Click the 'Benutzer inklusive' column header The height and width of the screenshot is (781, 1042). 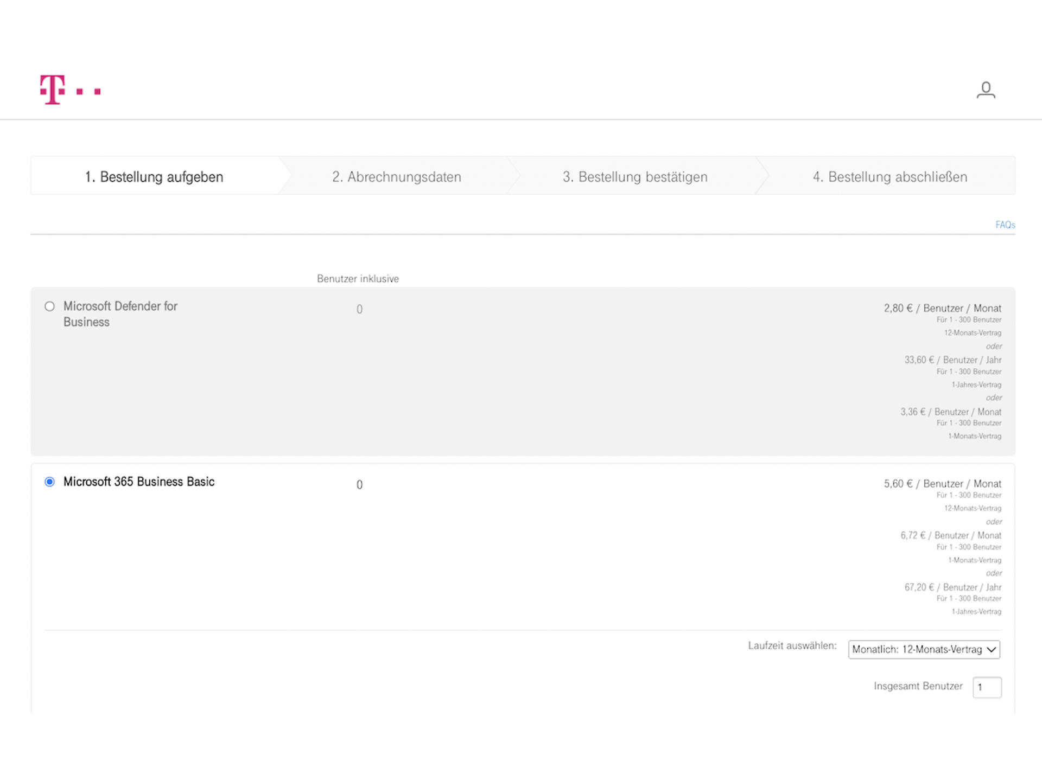click(x=358, y=278)
